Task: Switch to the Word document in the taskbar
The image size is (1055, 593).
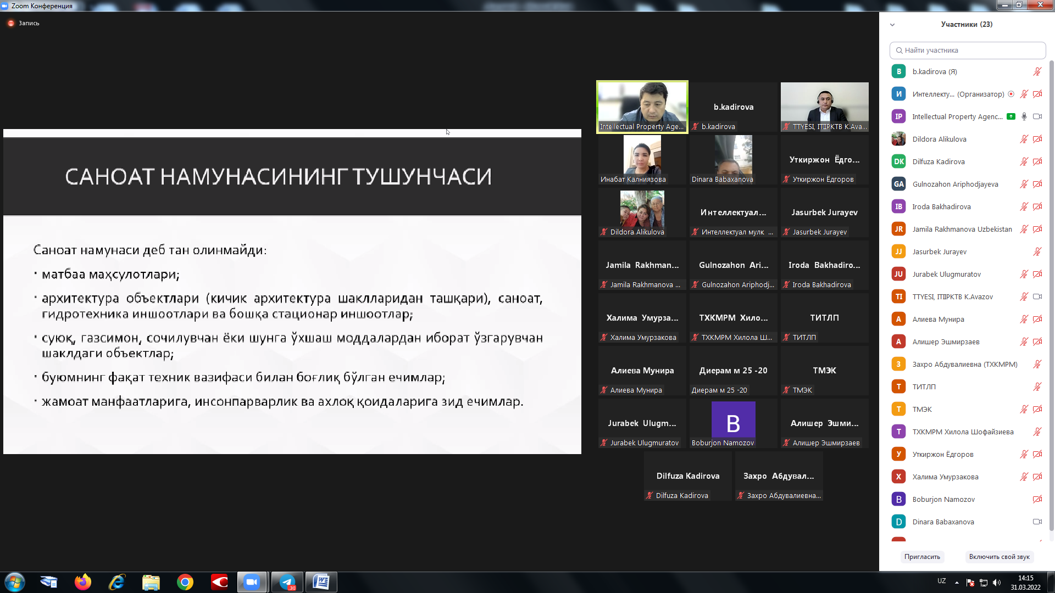Action: coord(321,582)
